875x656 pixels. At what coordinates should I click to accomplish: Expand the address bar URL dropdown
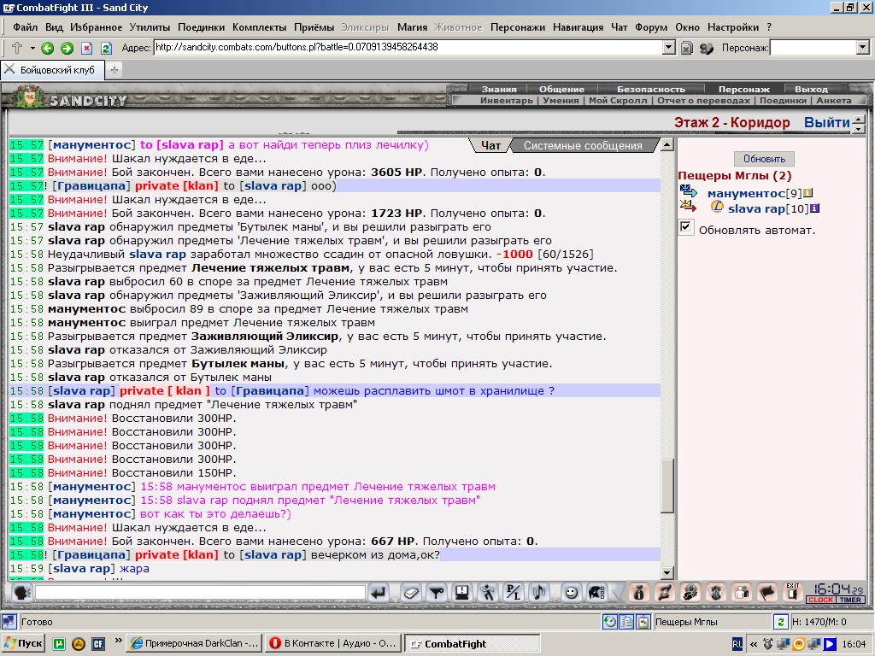click(668, 48)
